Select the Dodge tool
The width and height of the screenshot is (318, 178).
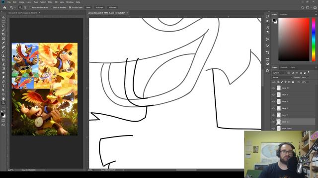[3, 77]
